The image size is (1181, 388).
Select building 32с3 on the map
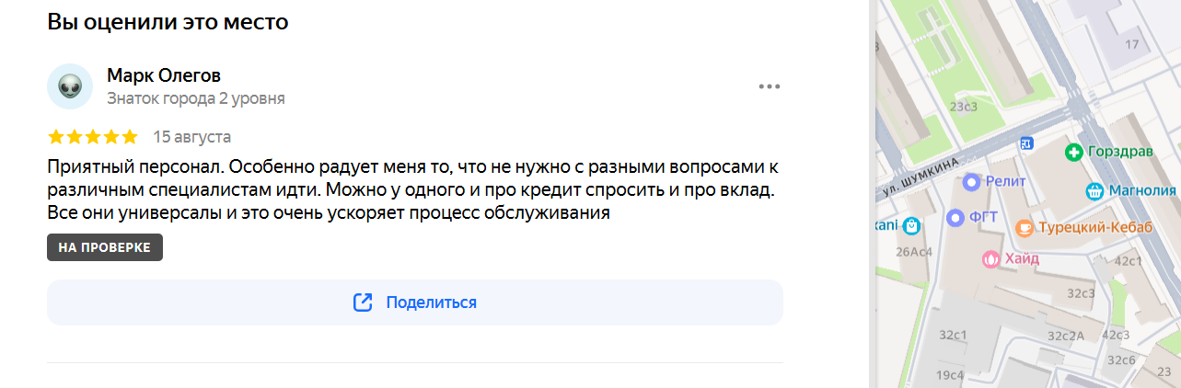[x=1081, y=293]
